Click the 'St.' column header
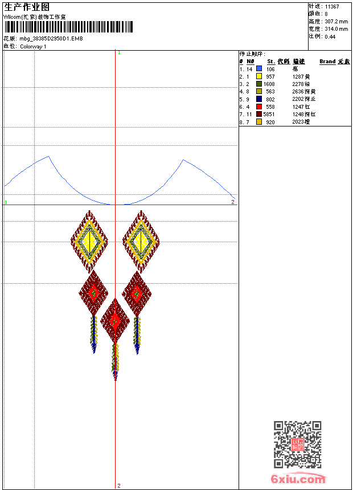353x490 pixels. [271, 62]
